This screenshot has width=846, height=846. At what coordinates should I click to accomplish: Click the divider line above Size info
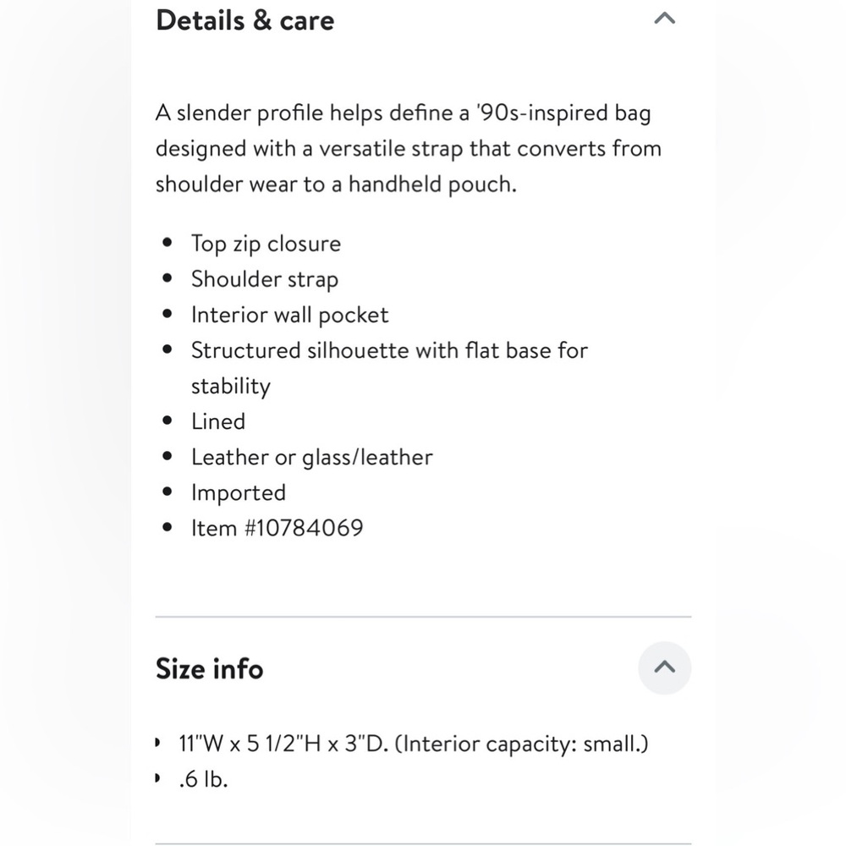pyautogui.click(x=423, y=616)
